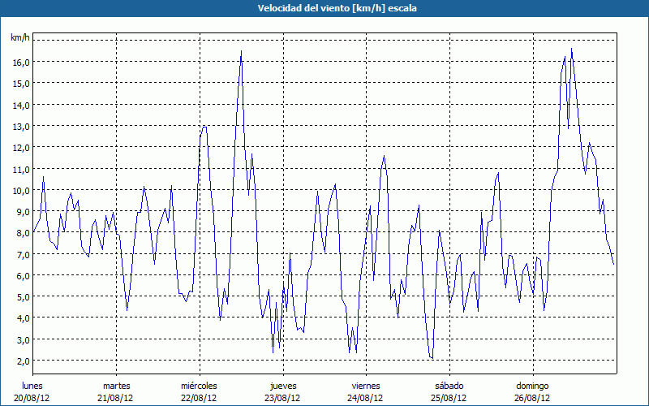Select the 'lunes' day label

[x=32, y=385]
